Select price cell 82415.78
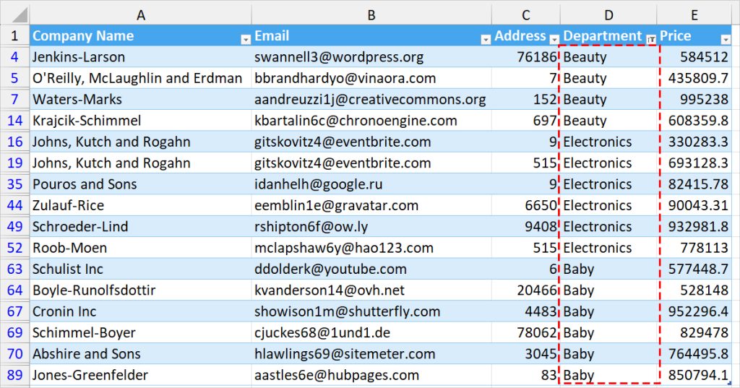Viewport: 740px width, 388px height. coord(694,184)
